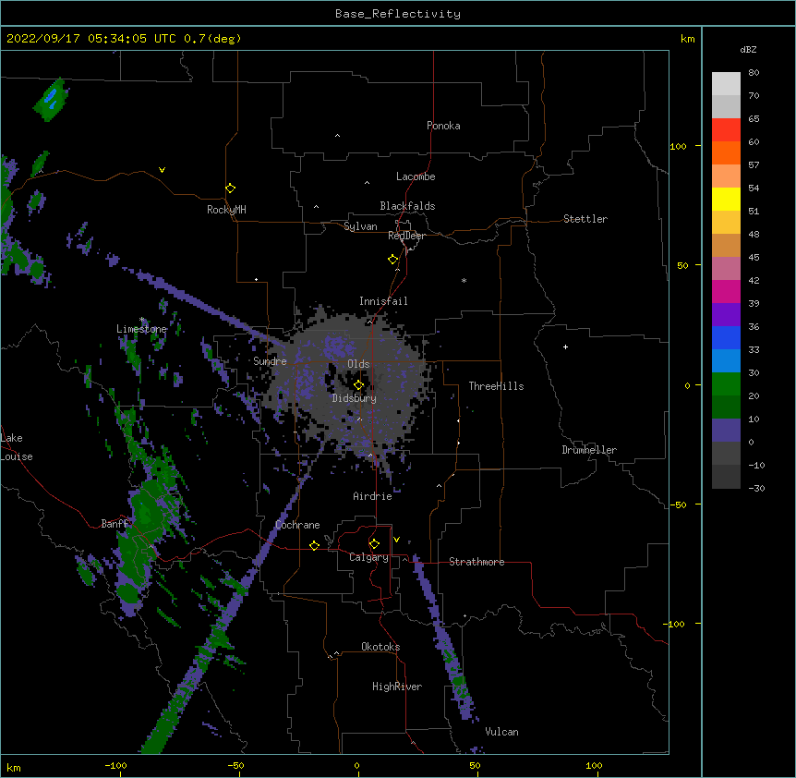Click the Banff label
Image resolution: width=796 pixels, height=778 pixels.
(115, 524)
